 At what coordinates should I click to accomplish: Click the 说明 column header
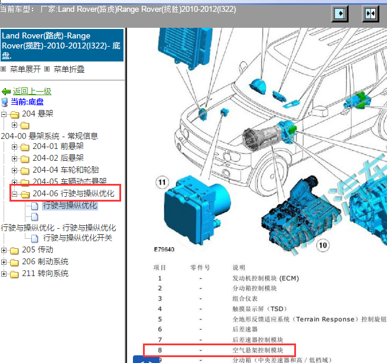239,267
